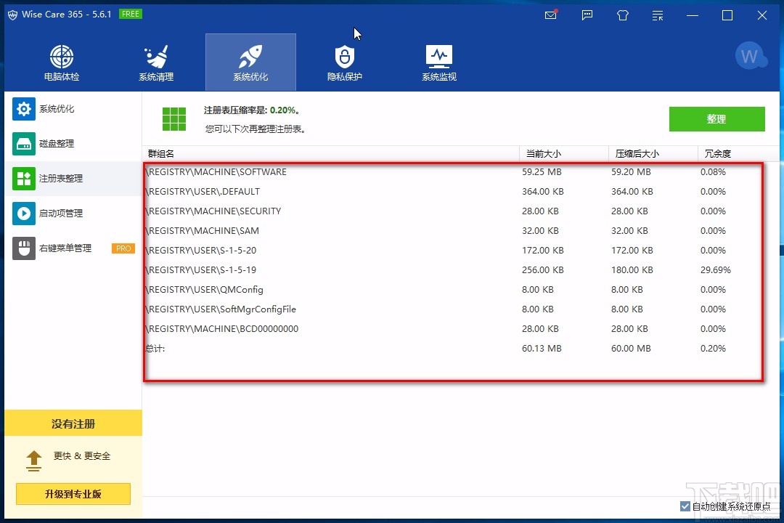Viewport: 784px width, 523px height.
Task: Select 注册表整理 registry defrag sidebar item
Action: point(73,179)
